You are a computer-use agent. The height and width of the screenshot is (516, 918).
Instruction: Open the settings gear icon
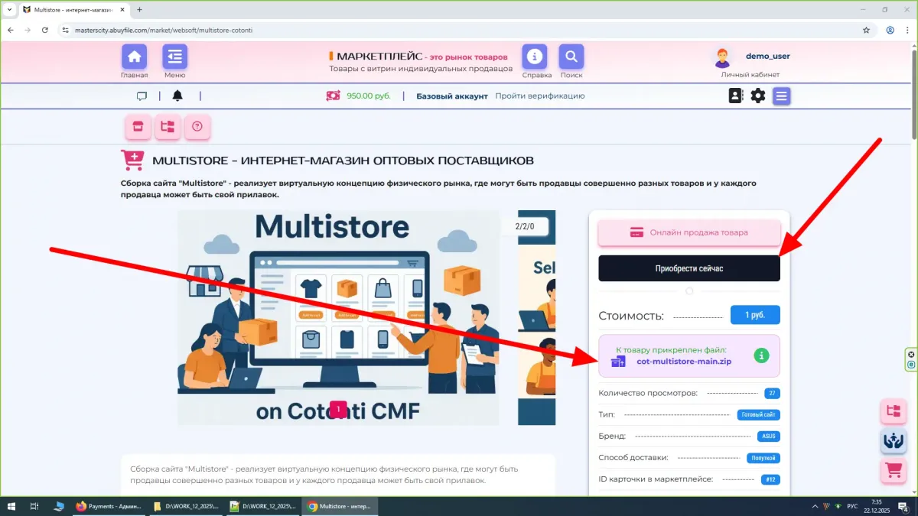pyautogui.click(x=758, y=96)
